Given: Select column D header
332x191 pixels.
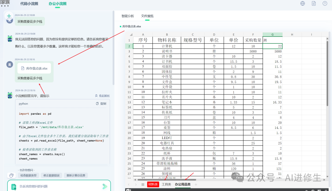Looking at the screenshot, I should [214, 34].
